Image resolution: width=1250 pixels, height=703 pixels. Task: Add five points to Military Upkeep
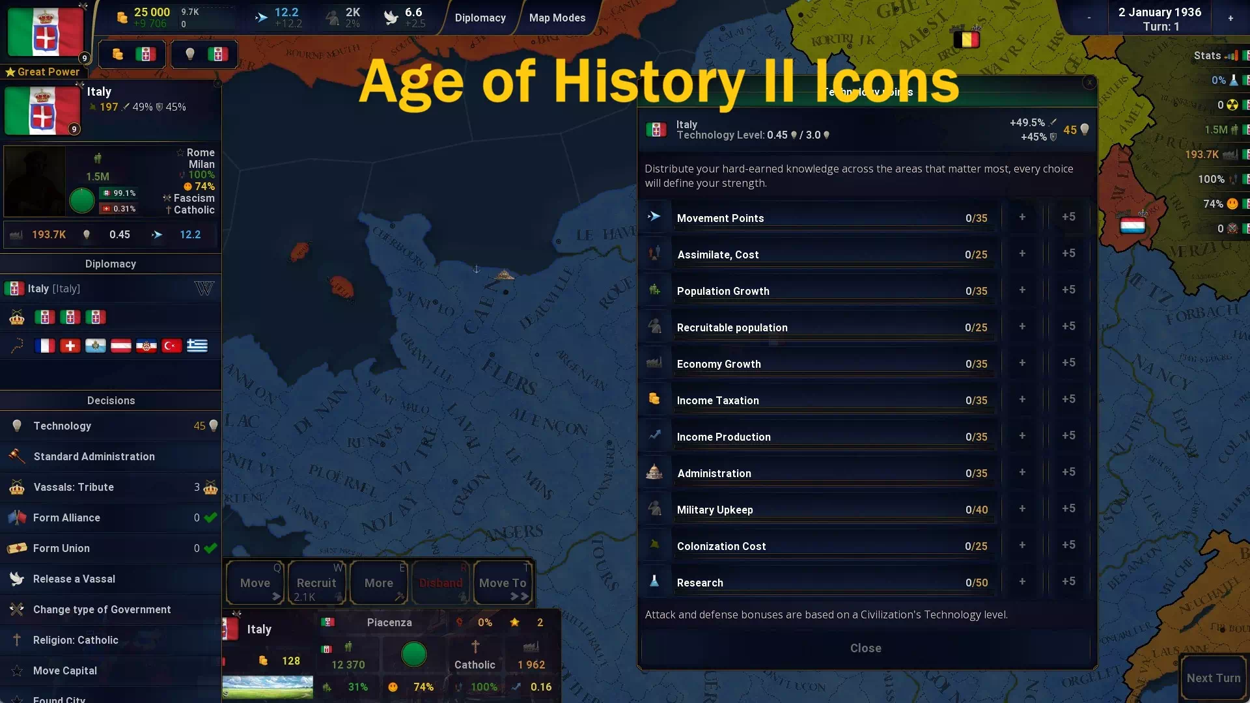tap(1068, 508)
